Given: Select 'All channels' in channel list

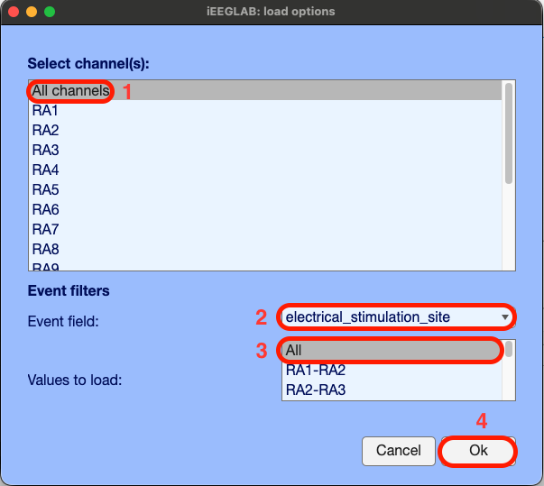Looking at the screenshot, I should pos(265,91).
